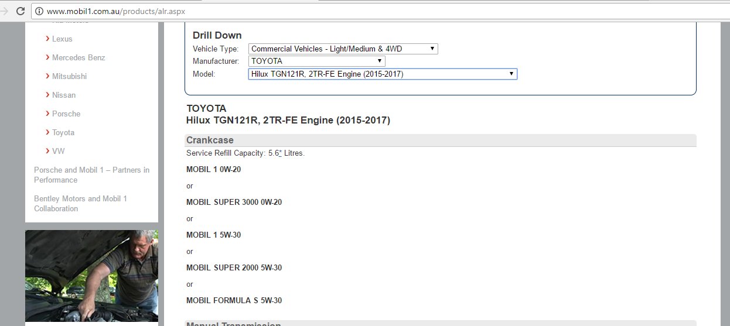The width and height of the screenshot is (730, 326).
Task: Click the mechanic photo thumbnail
Action: (91, 276)
